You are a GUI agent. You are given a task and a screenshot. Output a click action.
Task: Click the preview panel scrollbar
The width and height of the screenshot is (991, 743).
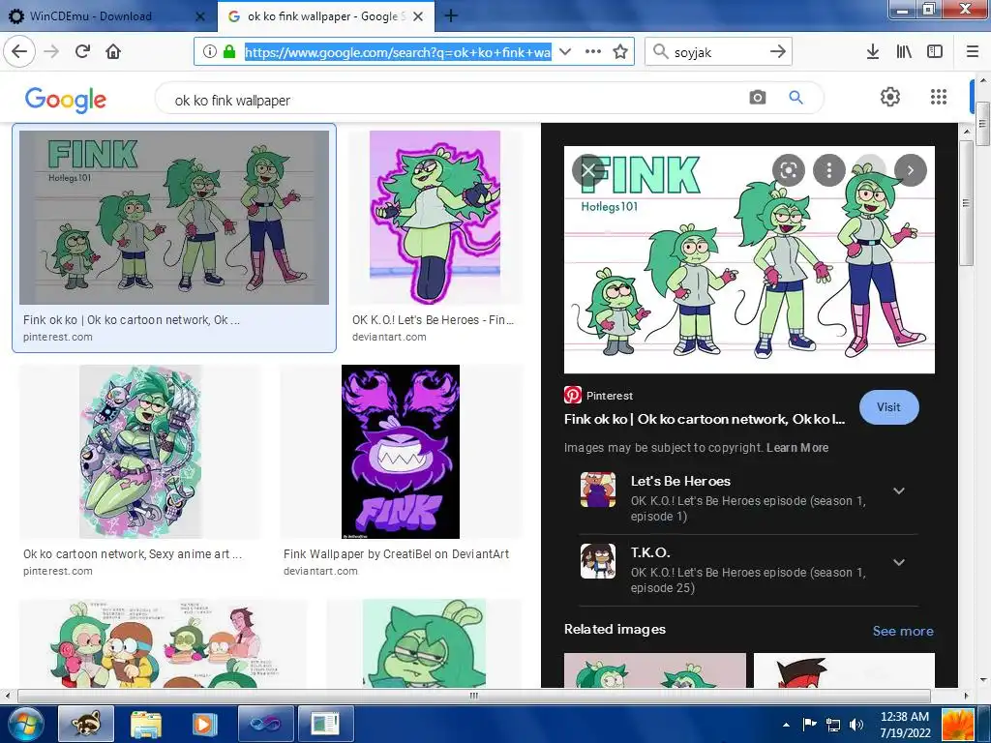tap(966, 203)
